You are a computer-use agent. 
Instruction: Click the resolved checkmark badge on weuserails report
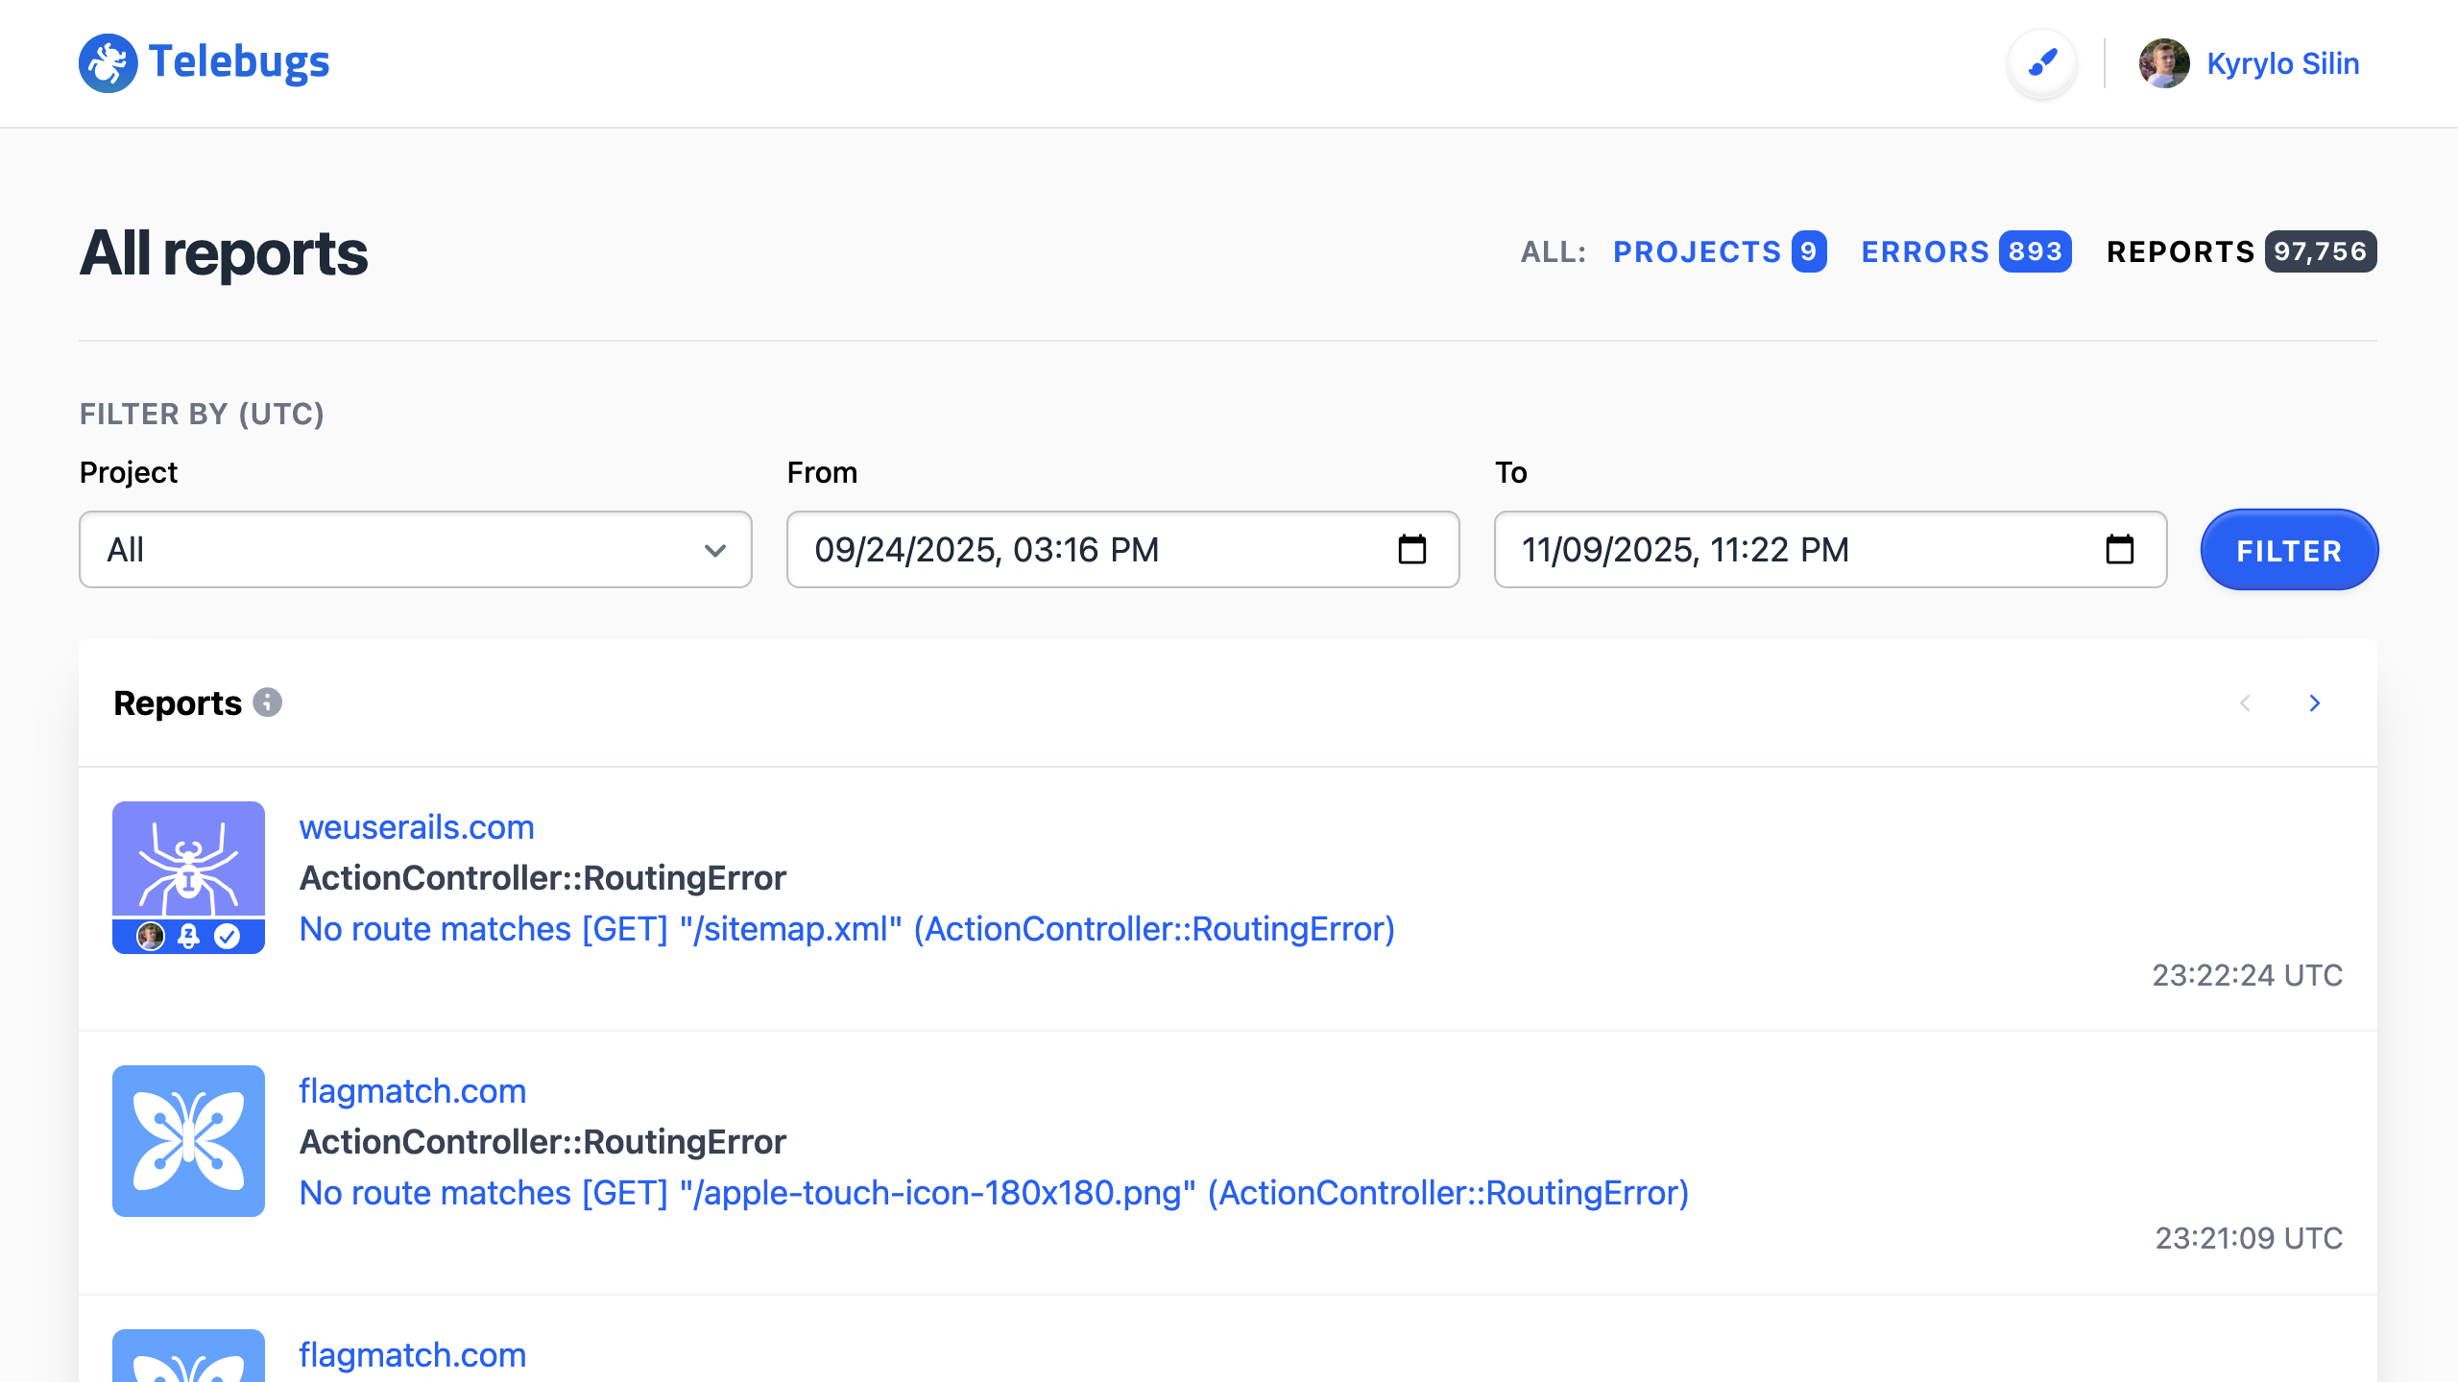[227, 935]
